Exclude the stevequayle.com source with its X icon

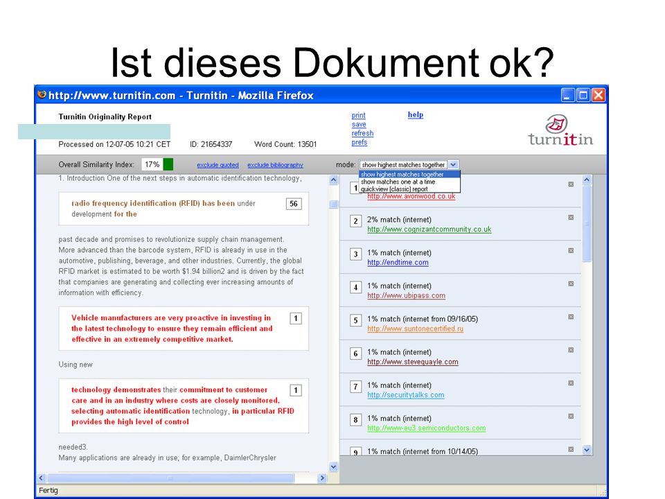click(x=571, y=349)
